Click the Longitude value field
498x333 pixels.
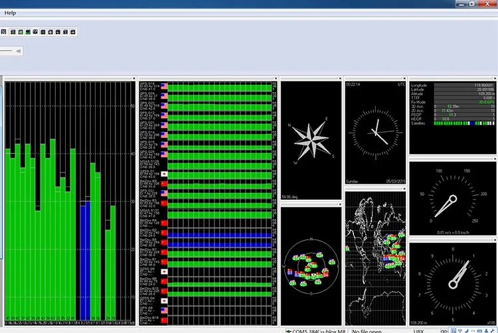(x=464, y=86)
